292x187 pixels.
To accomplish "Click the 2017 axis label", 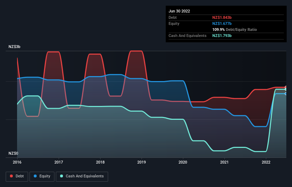I will pos(59,162).
